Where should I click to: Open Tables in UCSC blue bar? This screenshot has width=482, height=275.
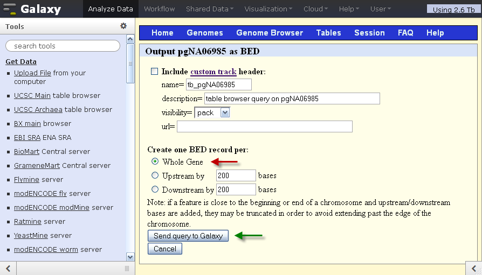328,33
